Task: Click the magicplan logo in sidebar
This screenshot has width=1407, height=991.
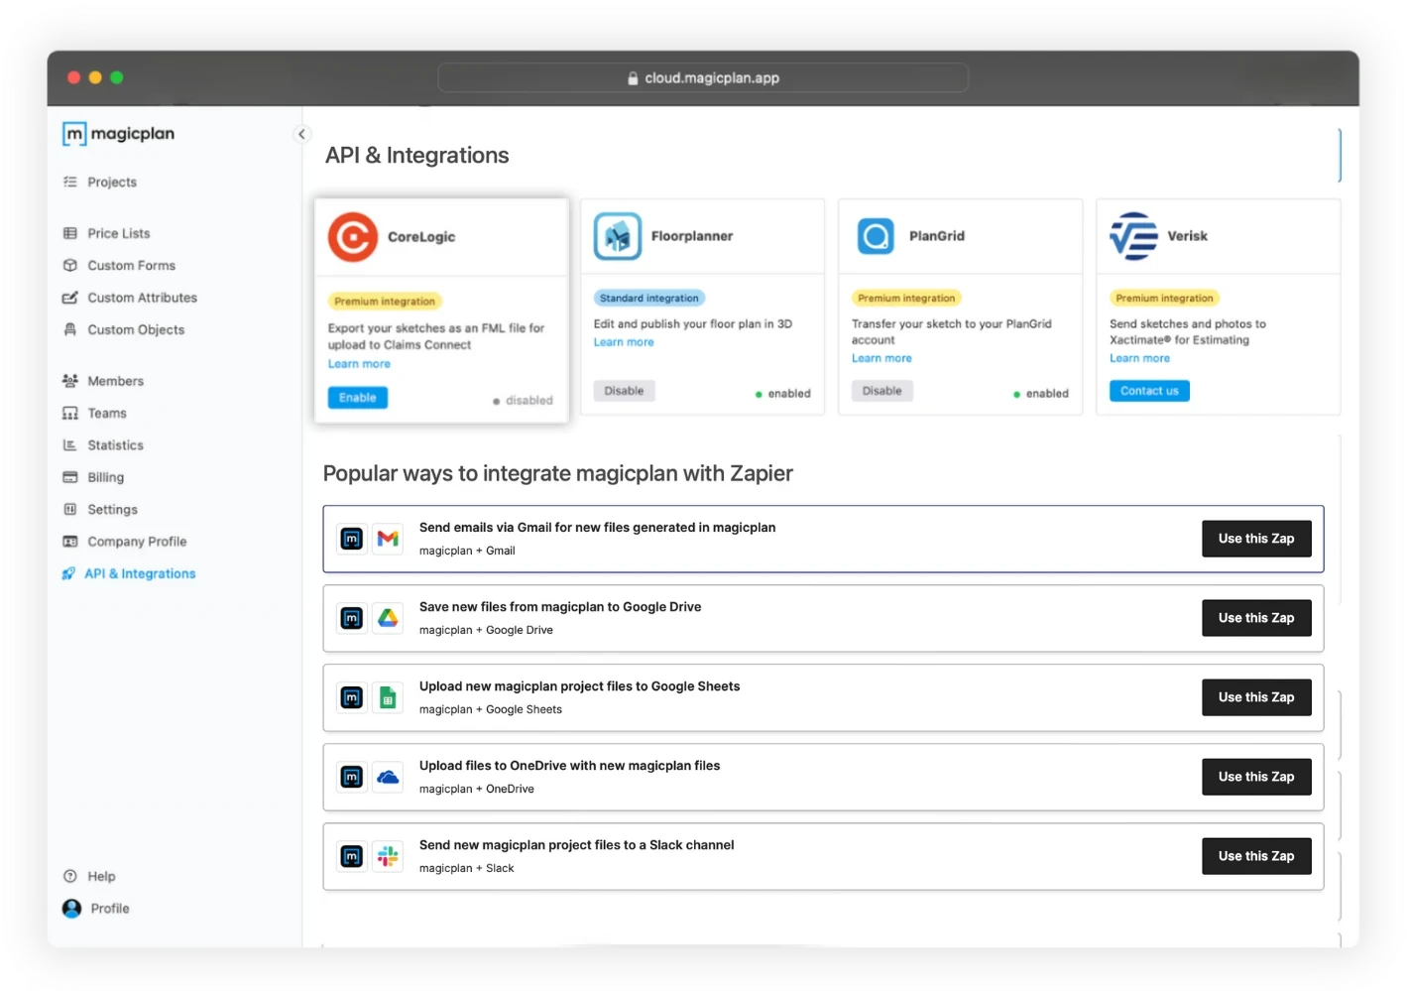Action: click(x=118, y=134)
